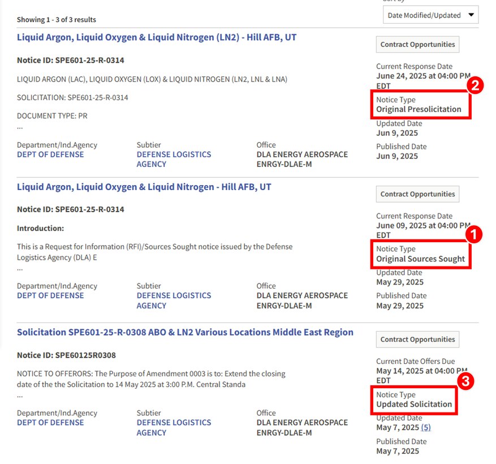Viewport: 496px width, 464px height.
Task: Click Contract Opportunities button on third result
Action: [x=417, y=339]
